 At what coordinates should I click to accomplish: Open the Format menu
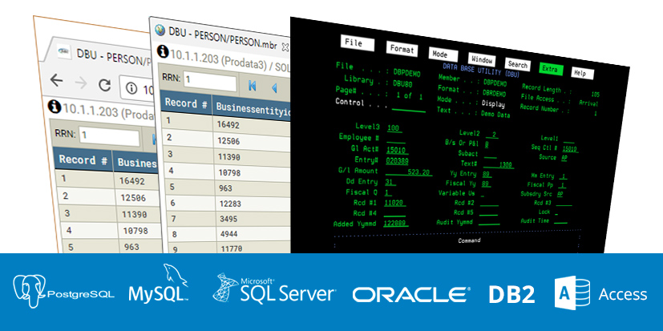coord(402,49)
